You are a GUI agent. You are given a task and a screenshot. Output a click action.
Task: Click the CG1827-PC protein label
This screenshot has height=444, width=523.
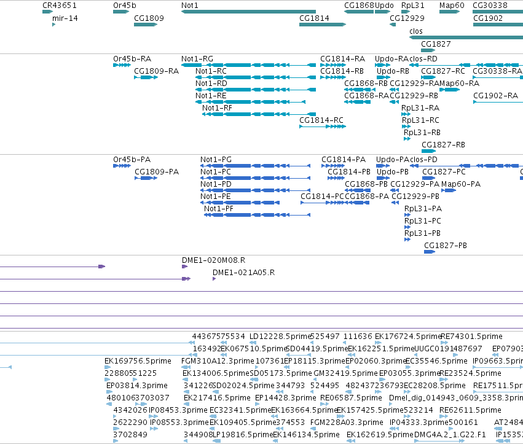(x=444, y=172)
